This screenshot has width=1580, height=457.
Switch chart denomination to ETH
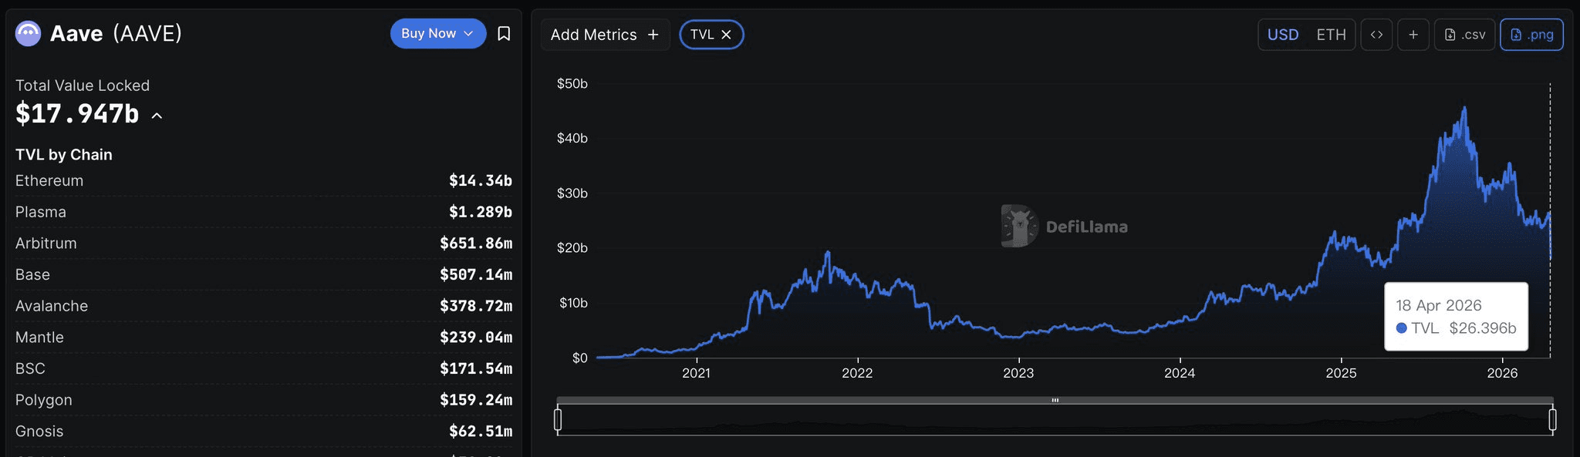pos(1331,35)
